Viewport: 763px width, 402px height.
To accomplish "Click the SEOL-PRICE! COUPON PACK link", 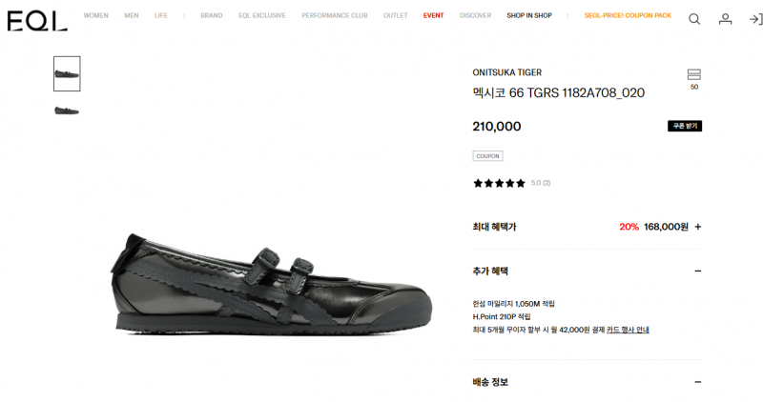I will (x=628, y=15).
